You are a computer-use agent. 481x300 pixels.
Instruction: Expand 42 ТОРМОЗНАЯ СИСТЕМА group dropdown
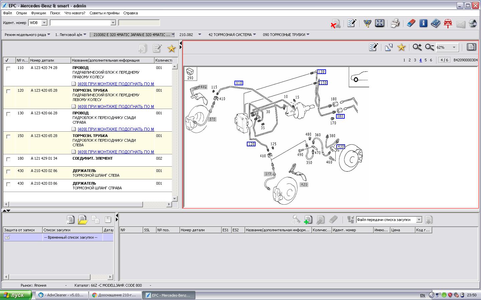[x=255, y=34]
